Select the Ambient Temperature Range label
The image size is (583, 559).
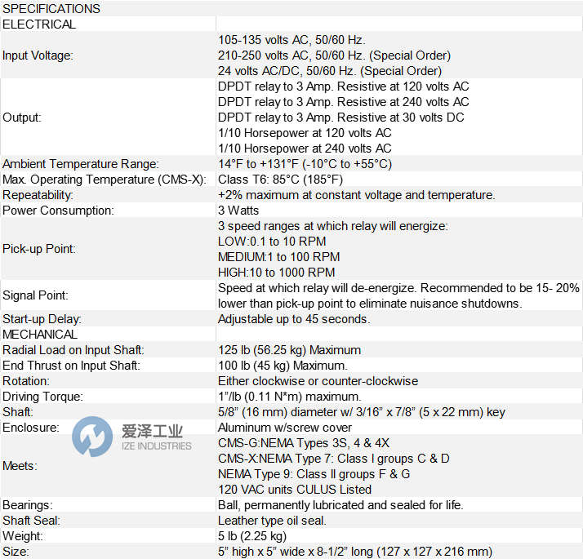(x=81, y=164)
